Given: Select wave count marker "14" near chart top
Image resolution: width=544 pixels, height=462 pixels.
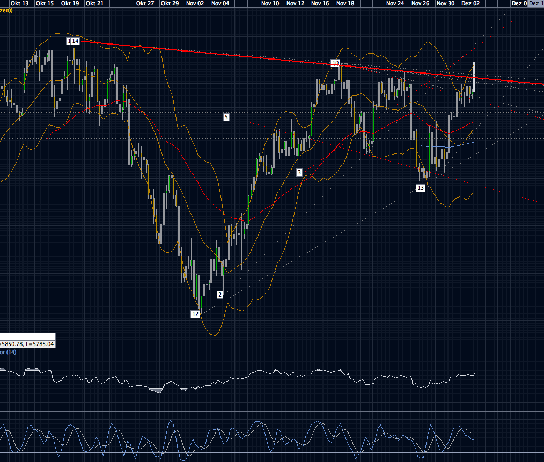Looking at the screenshot, I should point(75,40).
